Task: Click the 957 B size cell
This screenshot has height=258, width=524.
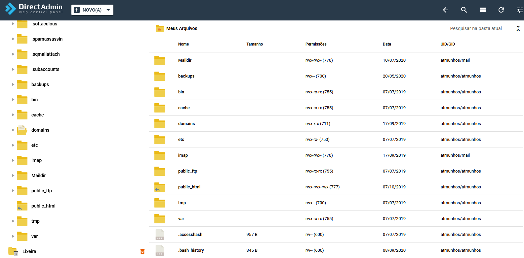Action: coord(252,234)
